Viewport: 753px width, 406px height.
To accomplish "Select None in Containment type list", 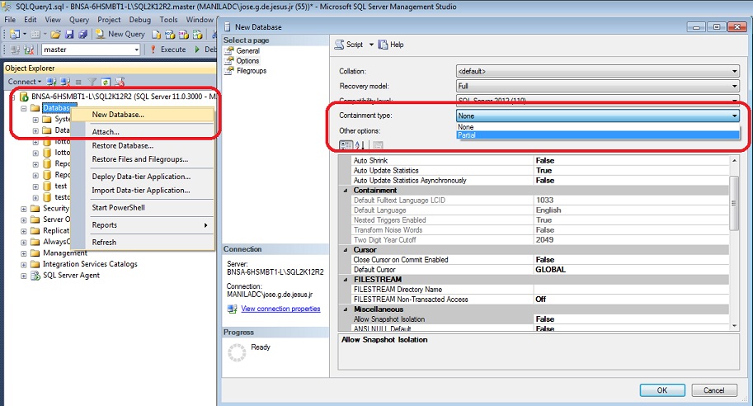I will [597, 127].
